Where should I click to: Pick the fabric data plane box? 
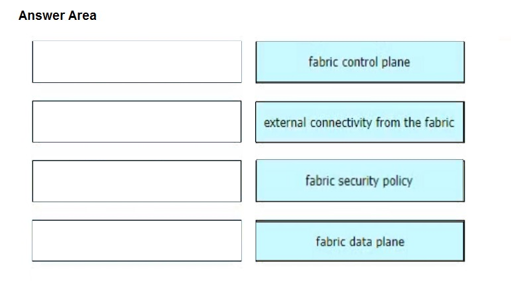[360, 241]
